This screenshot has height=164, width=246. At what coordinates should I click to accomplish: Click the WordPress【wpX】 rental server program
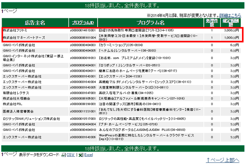146,137
